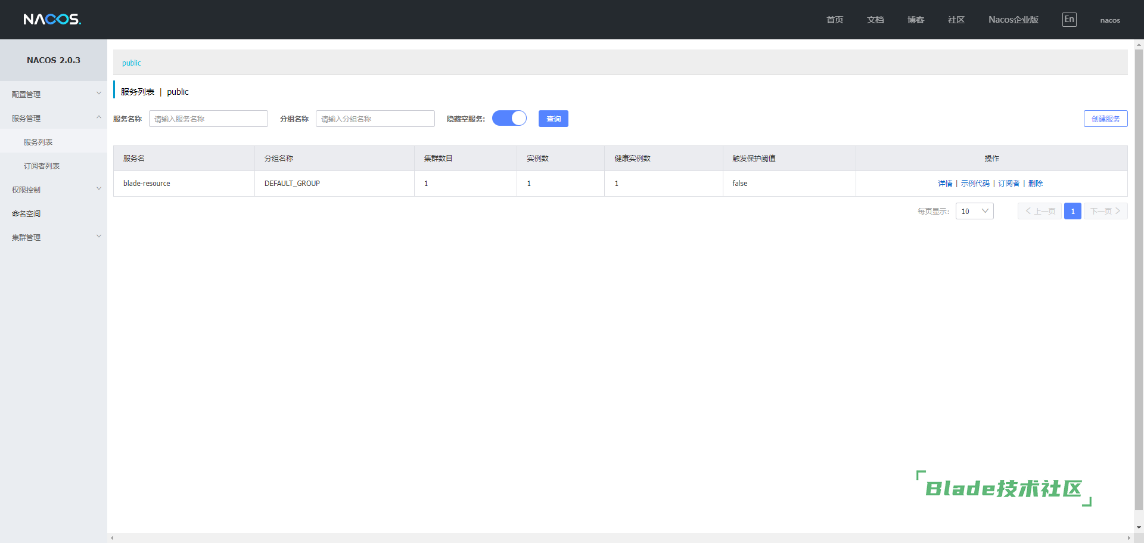Click the NACOS logo
Screen dimensions: 1144x543
52,19
